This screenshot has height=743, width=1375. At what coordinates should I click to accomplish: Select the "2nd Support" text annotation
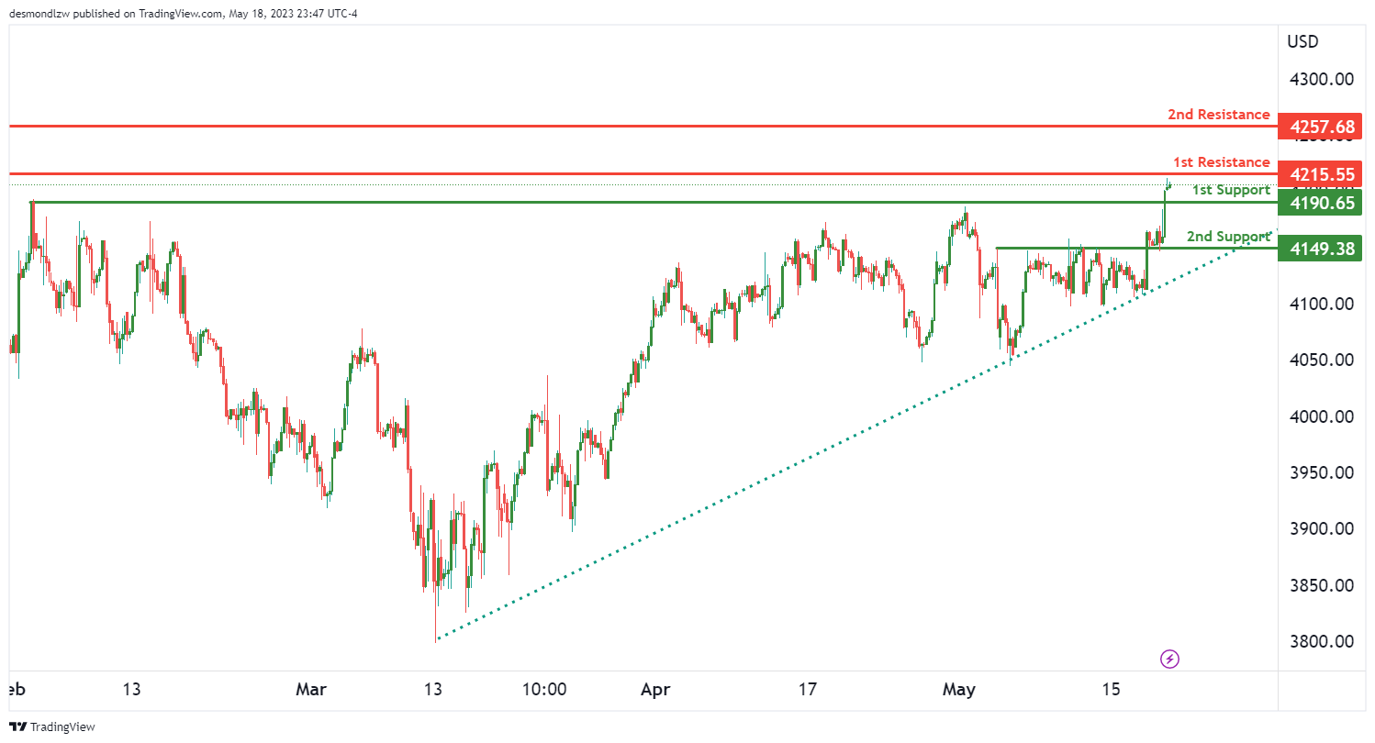pyautogui.click(x=1228, y=237)
